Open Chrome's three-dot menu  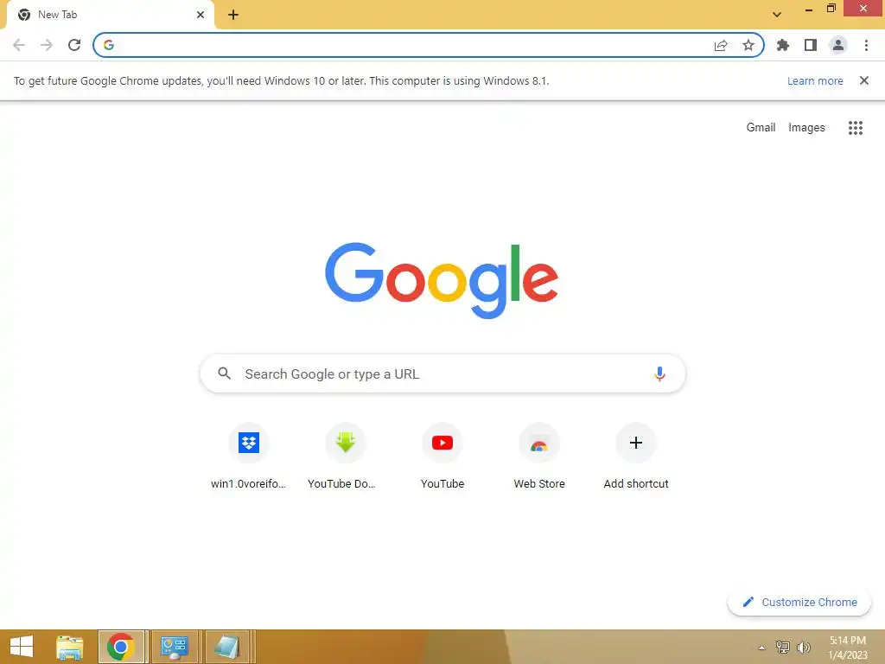pos(866,45)
